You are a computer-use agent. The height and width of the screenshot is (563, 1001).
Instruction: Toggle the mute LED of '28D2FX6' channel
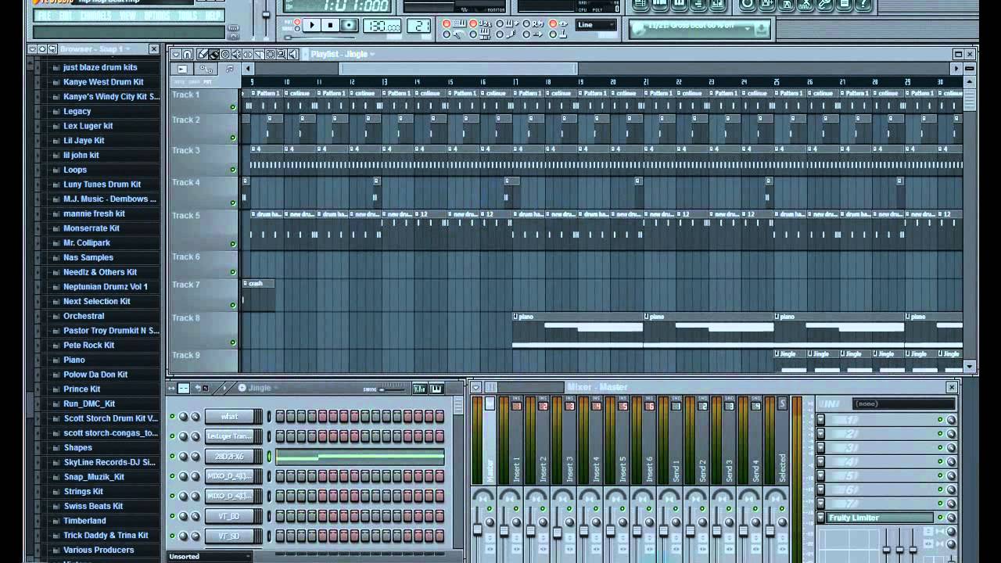[173, 456]
